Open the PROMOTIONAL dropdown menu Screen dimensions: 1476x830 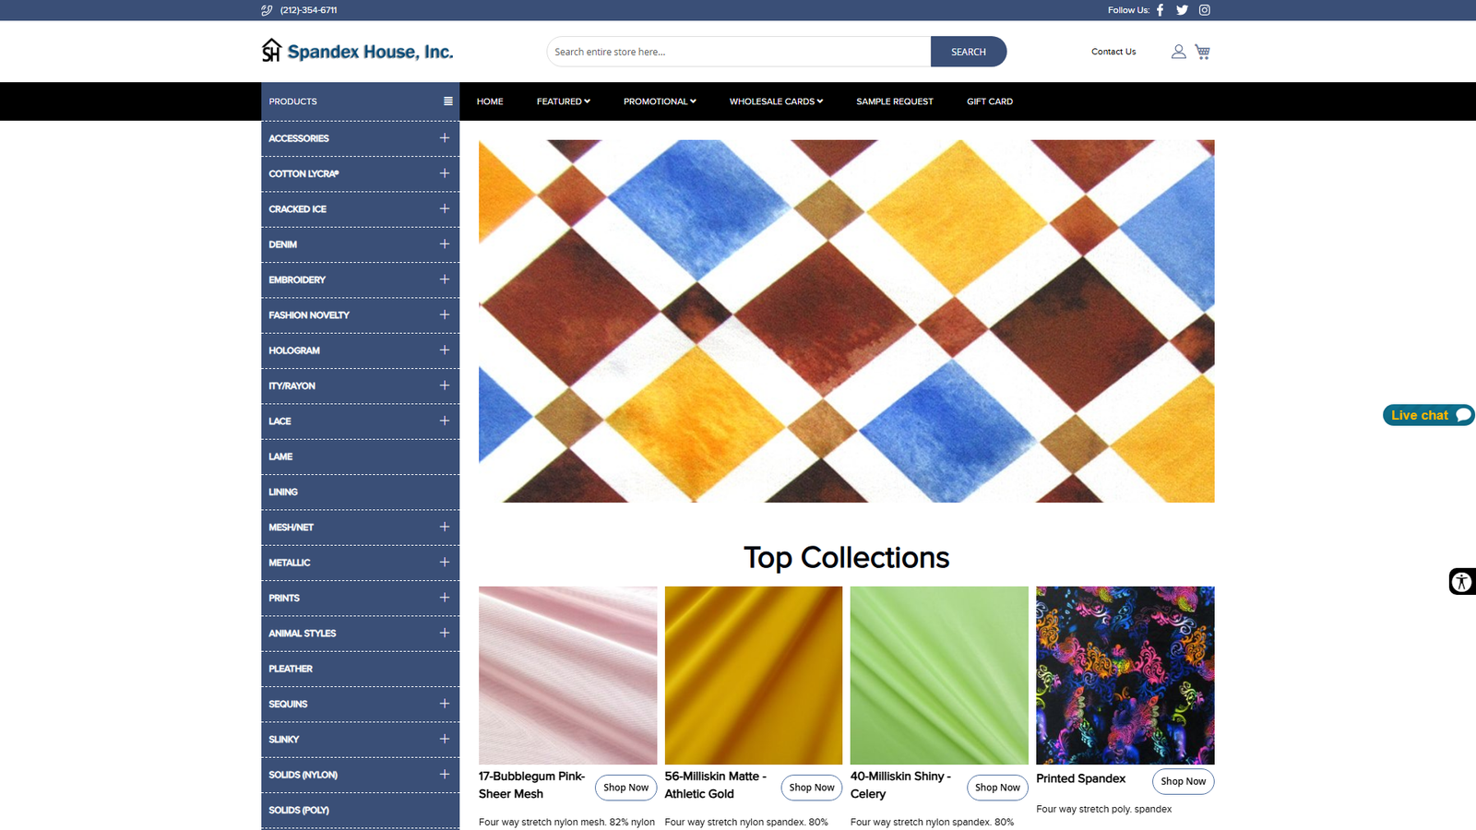coord(659,101)
